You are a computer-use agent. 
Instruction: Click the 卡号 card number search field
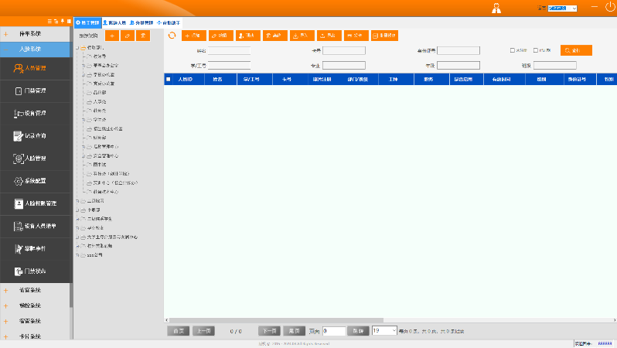(x=344, y=50)
